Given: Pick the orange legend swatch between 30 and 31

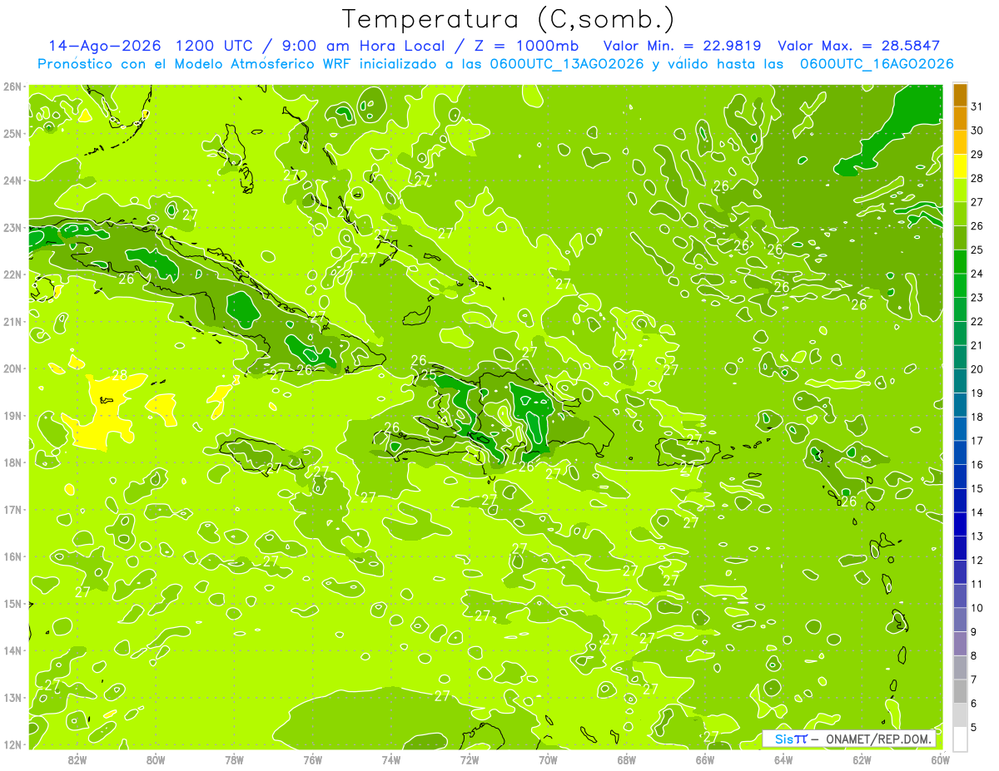Looking at the screenshot, I should click(960, 118).
